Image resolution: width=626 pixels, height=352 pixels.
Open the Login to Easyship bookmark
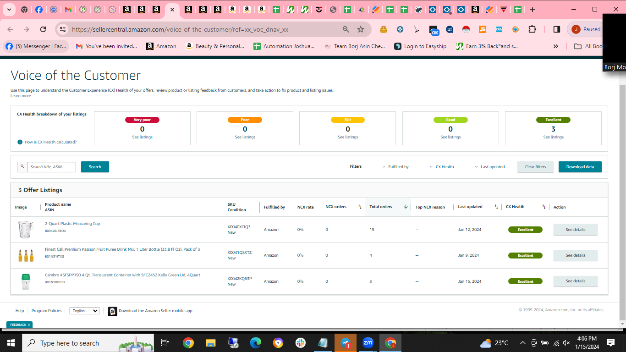[420, 46]
